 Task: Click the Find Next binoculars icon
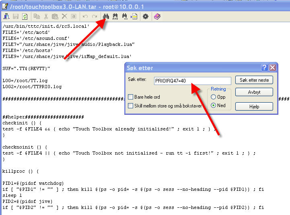pyautogui.click(x=125, y=17)
